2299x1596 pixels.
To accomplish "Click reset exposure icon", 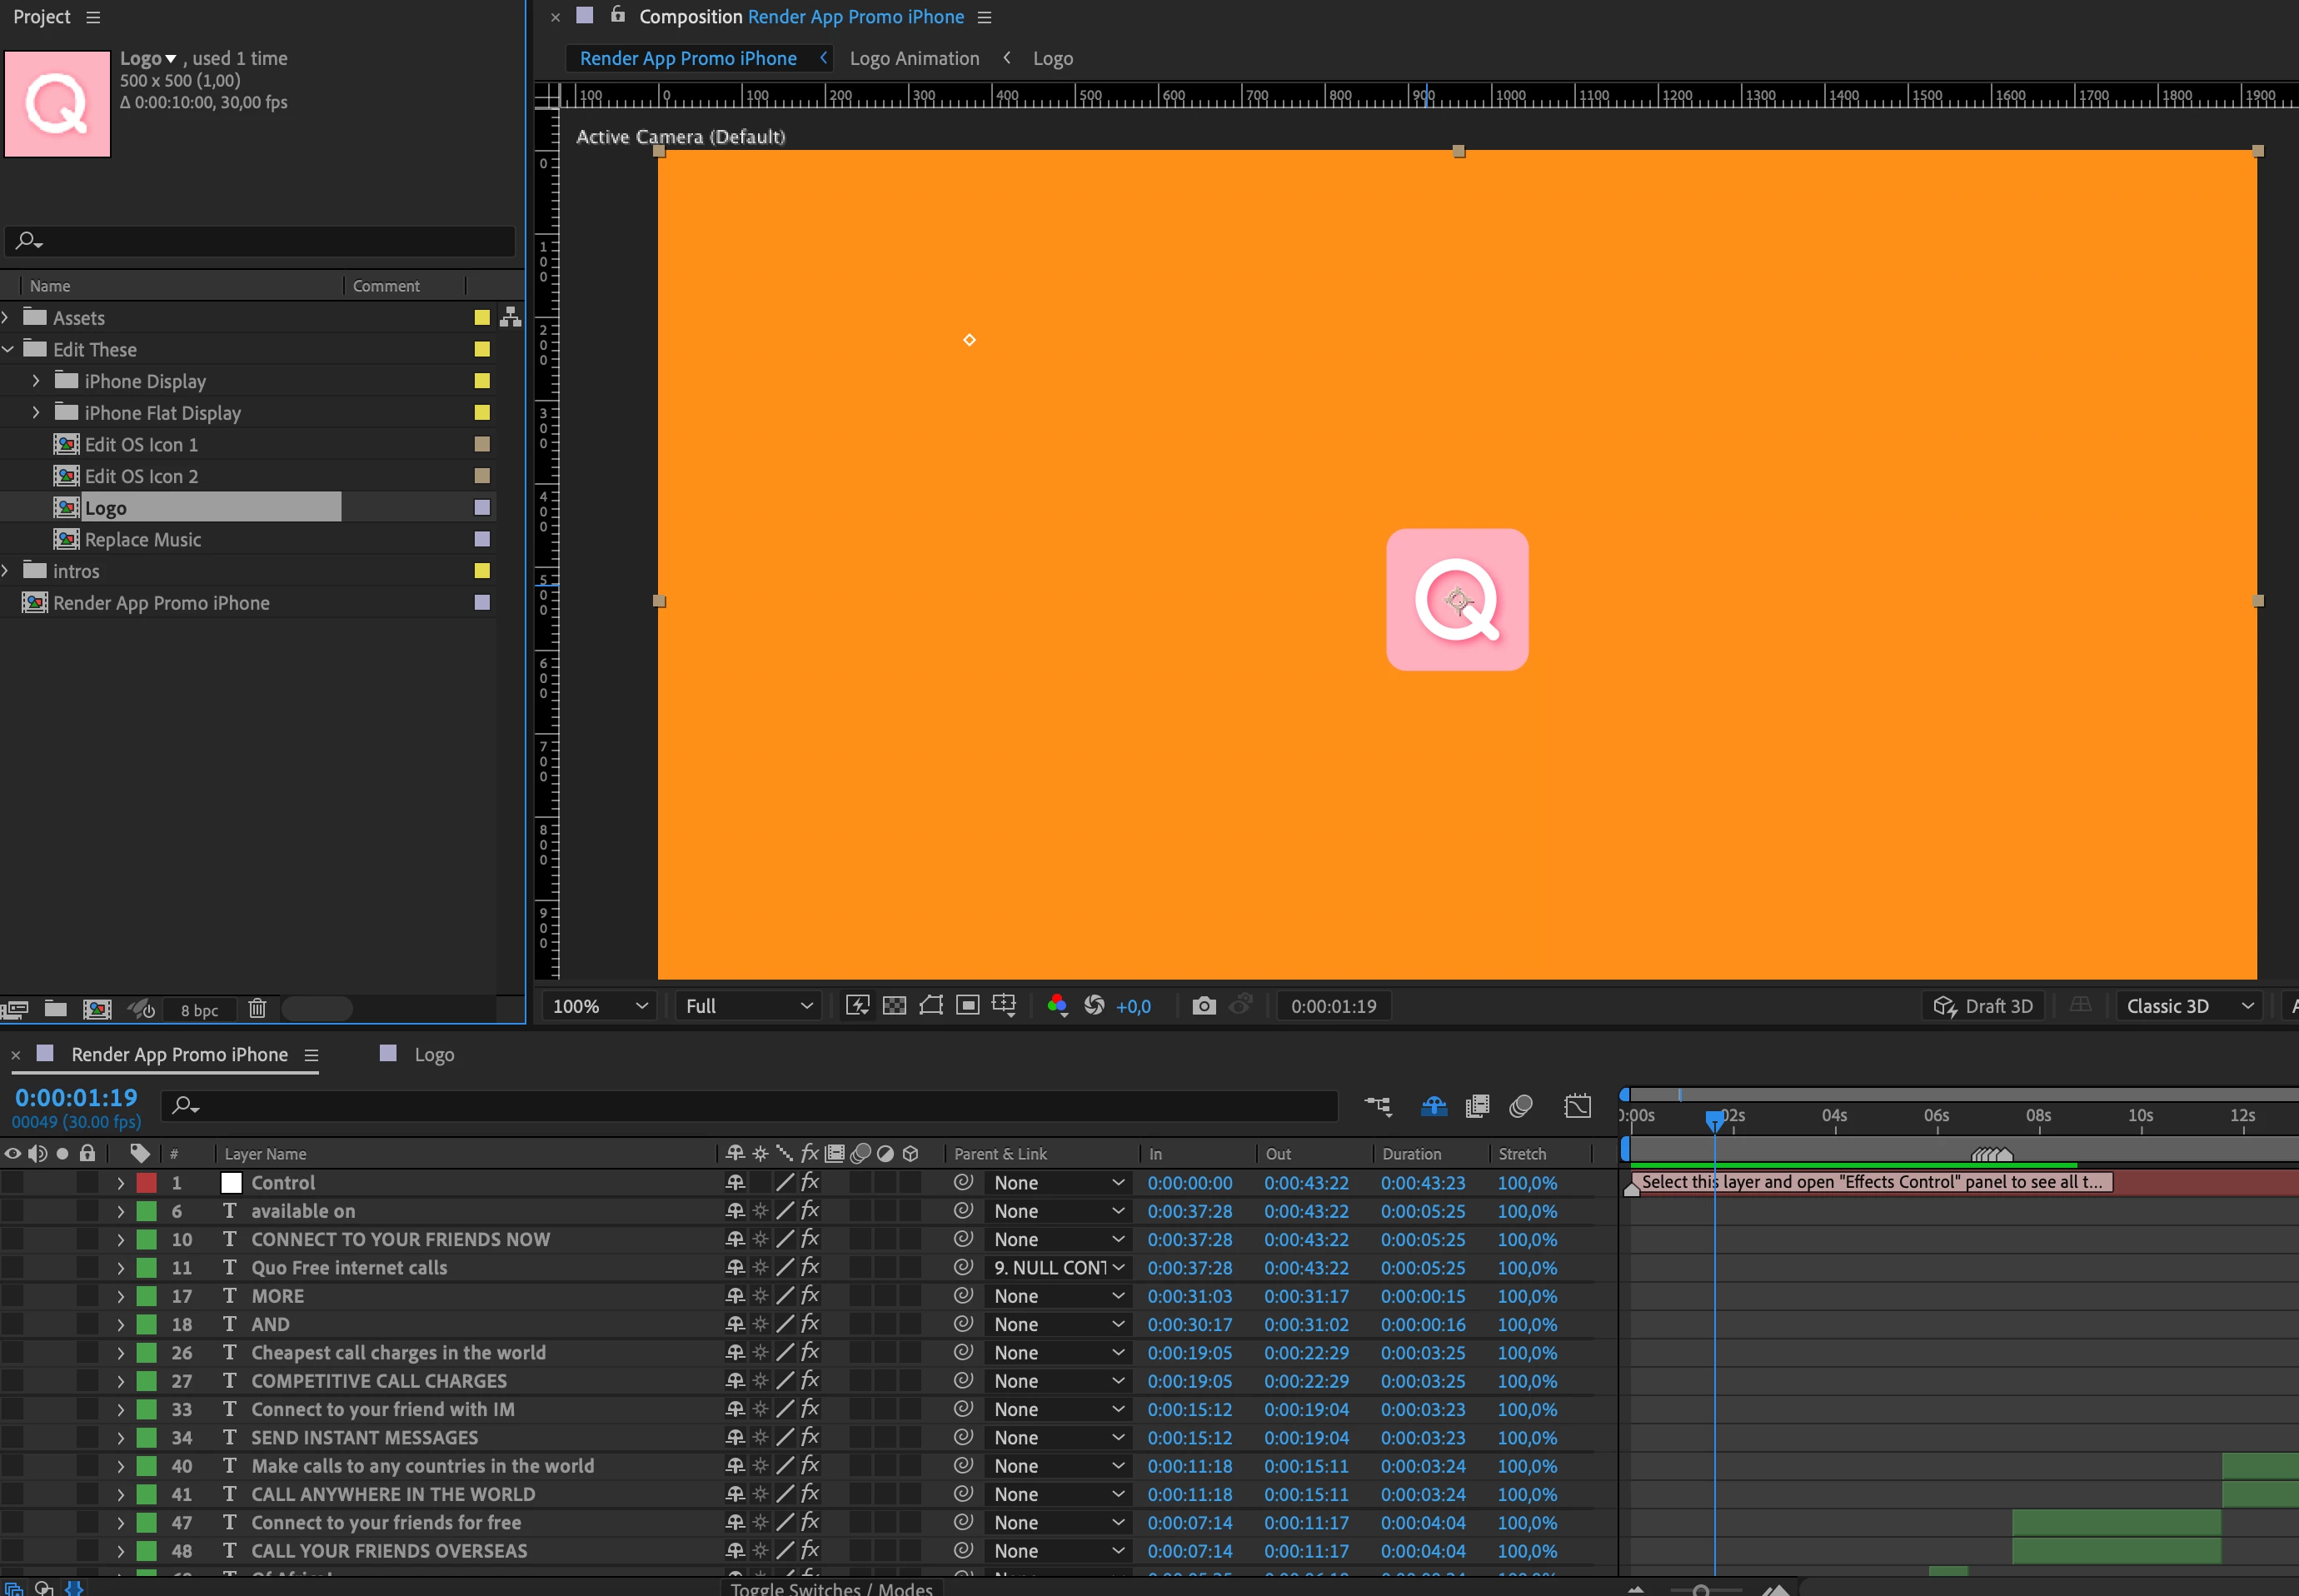I will coord(1094,1006).
